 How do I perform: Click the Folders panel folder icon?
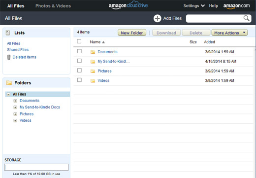point(9,83)
